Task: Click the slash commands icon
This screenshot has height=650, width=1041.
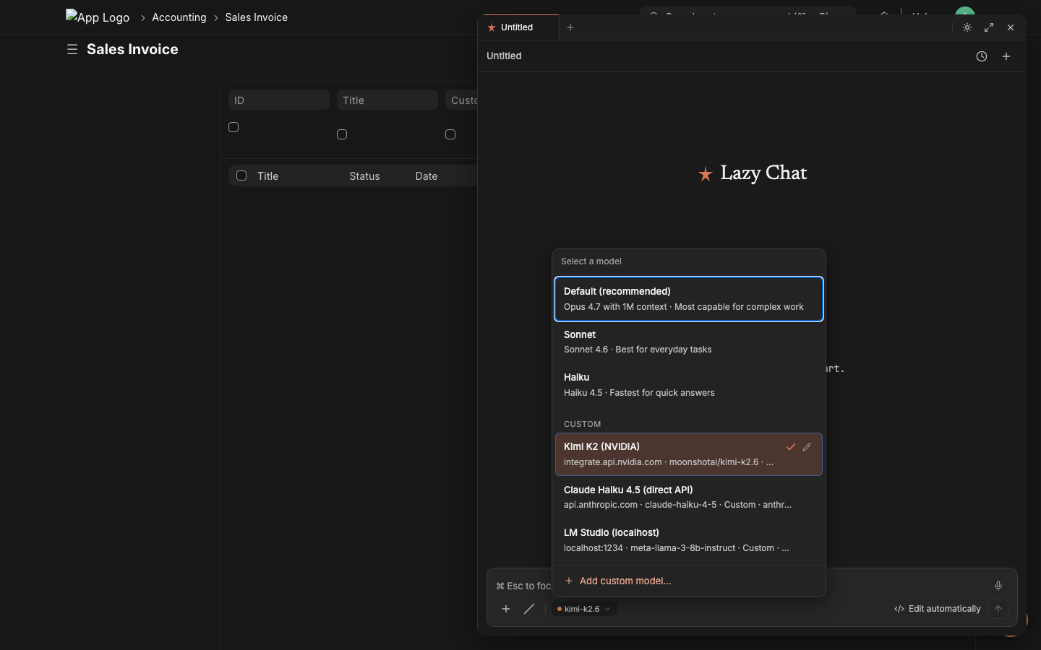Action: pos(529,609)
